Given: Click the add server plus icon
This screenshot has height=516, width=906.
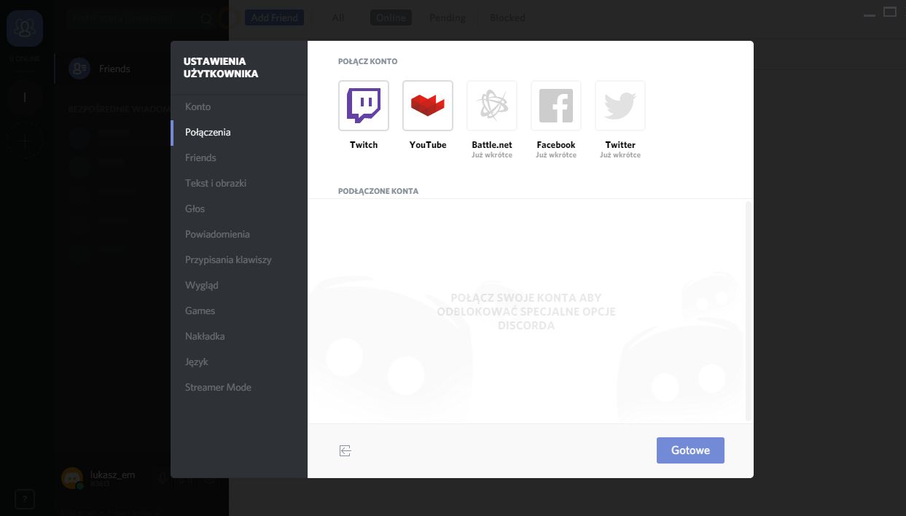Looking at the screenshot, I should [x=25, y=141].
